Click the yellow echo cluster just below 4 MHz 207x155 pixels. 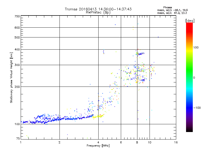tap(98, 117)
